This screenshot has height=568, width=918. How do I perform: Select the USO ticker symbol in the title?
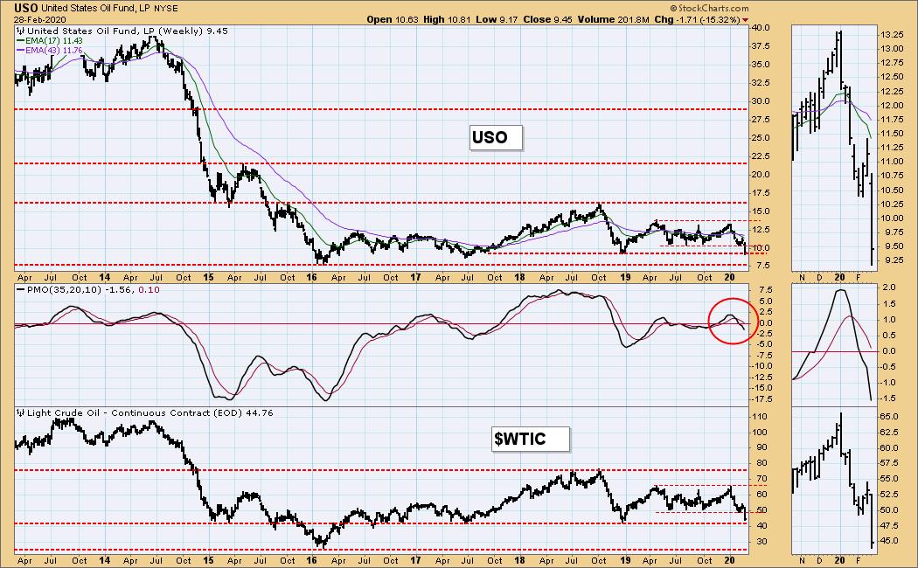(x=26, y=8)
